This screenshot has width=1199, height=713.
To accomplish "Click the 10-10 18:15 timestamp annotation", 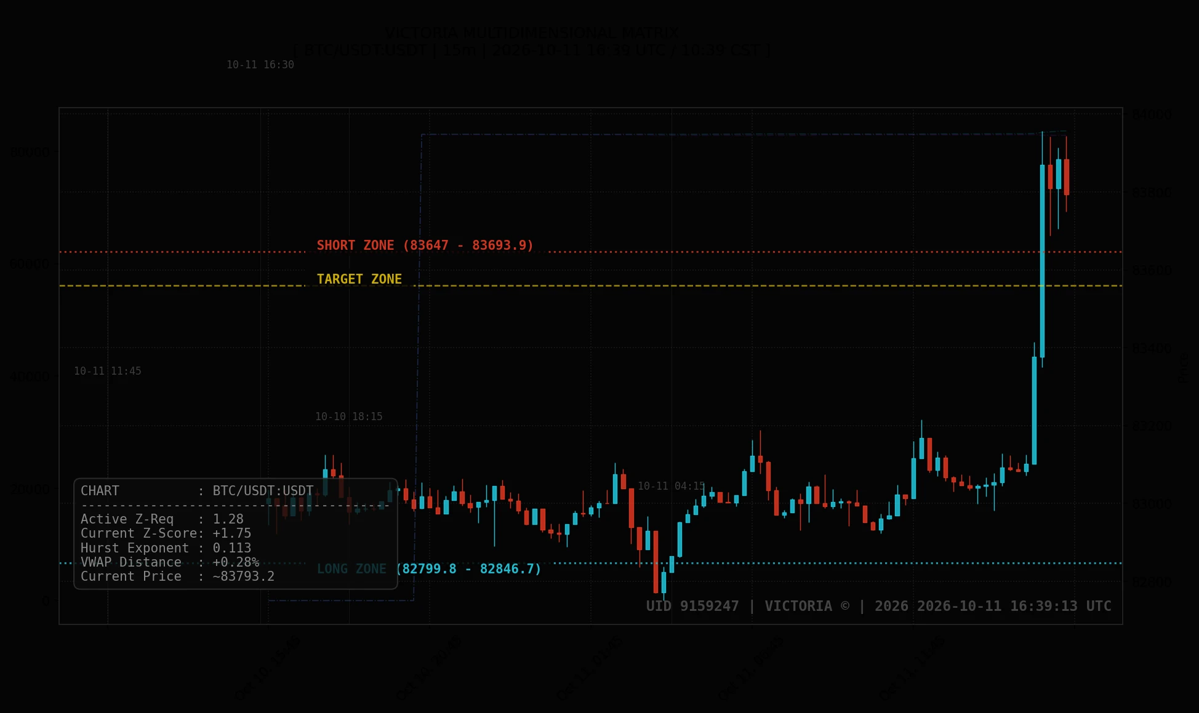I will pyautogui.click(x=349, y=416).
